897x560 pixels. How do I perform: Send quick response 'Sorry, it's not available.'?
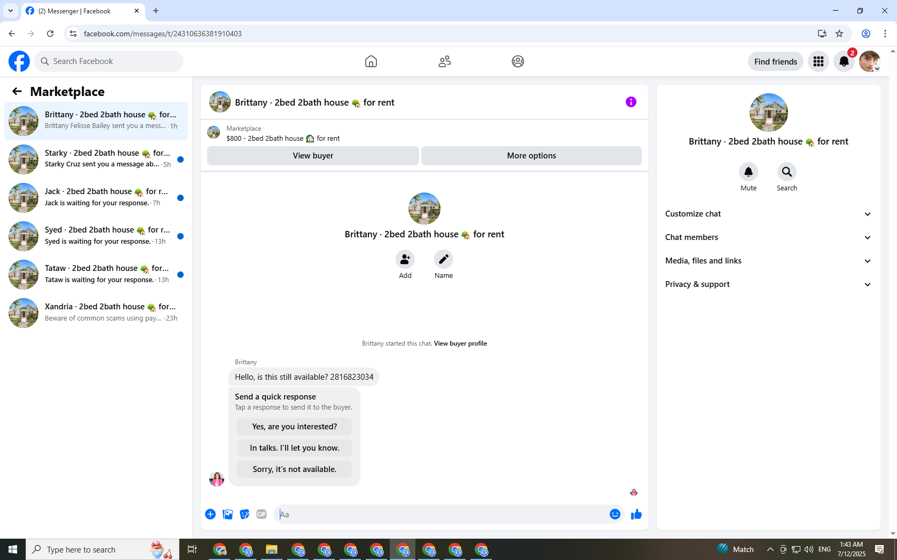(x=294, y=469)
